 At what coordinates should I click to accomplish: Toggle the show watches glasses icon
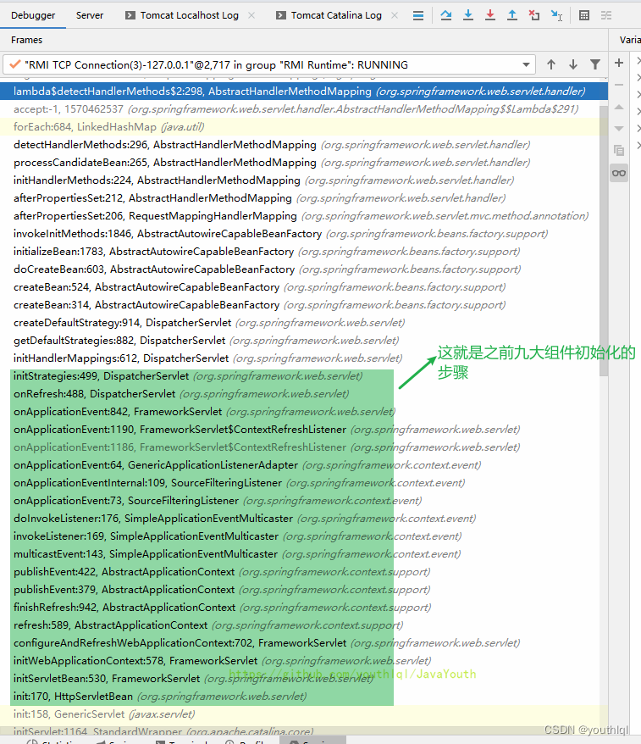619,173
